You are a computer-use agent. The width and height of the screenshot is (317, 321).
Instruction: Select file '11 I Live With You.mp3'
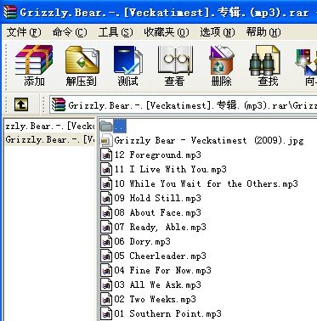pyautogui.click(x=171, y=169)
